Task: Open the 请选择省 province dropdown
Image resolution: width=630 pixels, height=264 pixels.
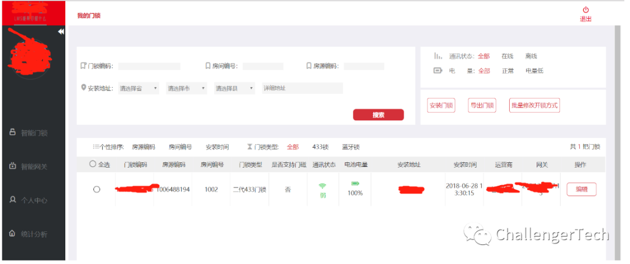Action: pos(139,88)
